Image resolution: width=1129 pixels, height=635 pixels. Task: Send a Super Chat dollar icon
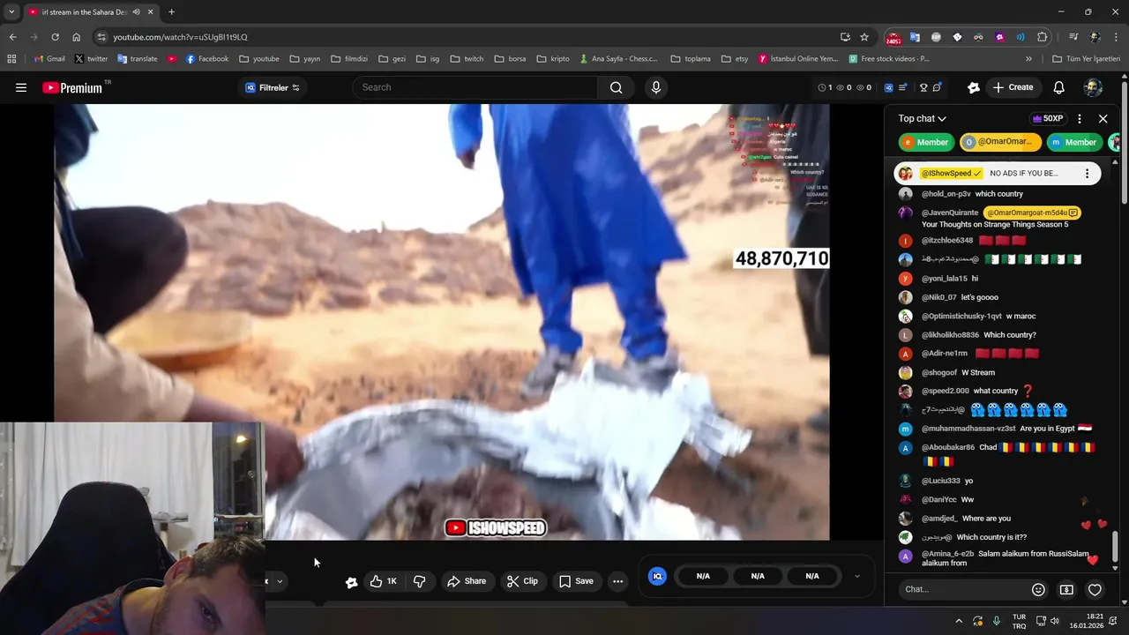tap(1066, 589)
